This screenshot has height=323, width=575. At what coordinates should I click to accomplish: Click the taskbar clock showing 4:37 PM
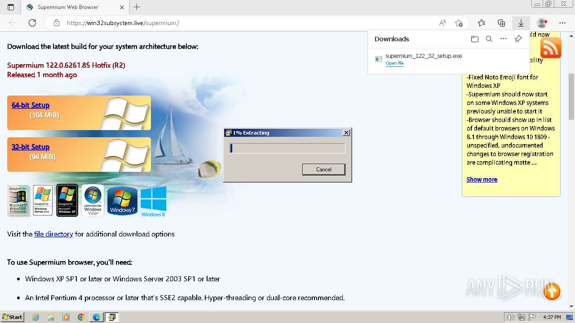(552, 317)
